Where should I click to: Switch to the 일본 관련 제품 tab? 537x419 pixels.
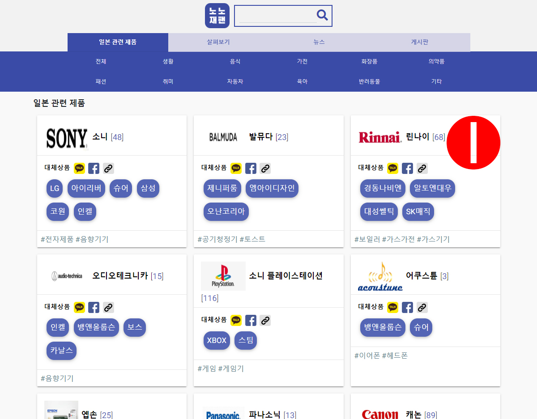click(x=118, y=42)
